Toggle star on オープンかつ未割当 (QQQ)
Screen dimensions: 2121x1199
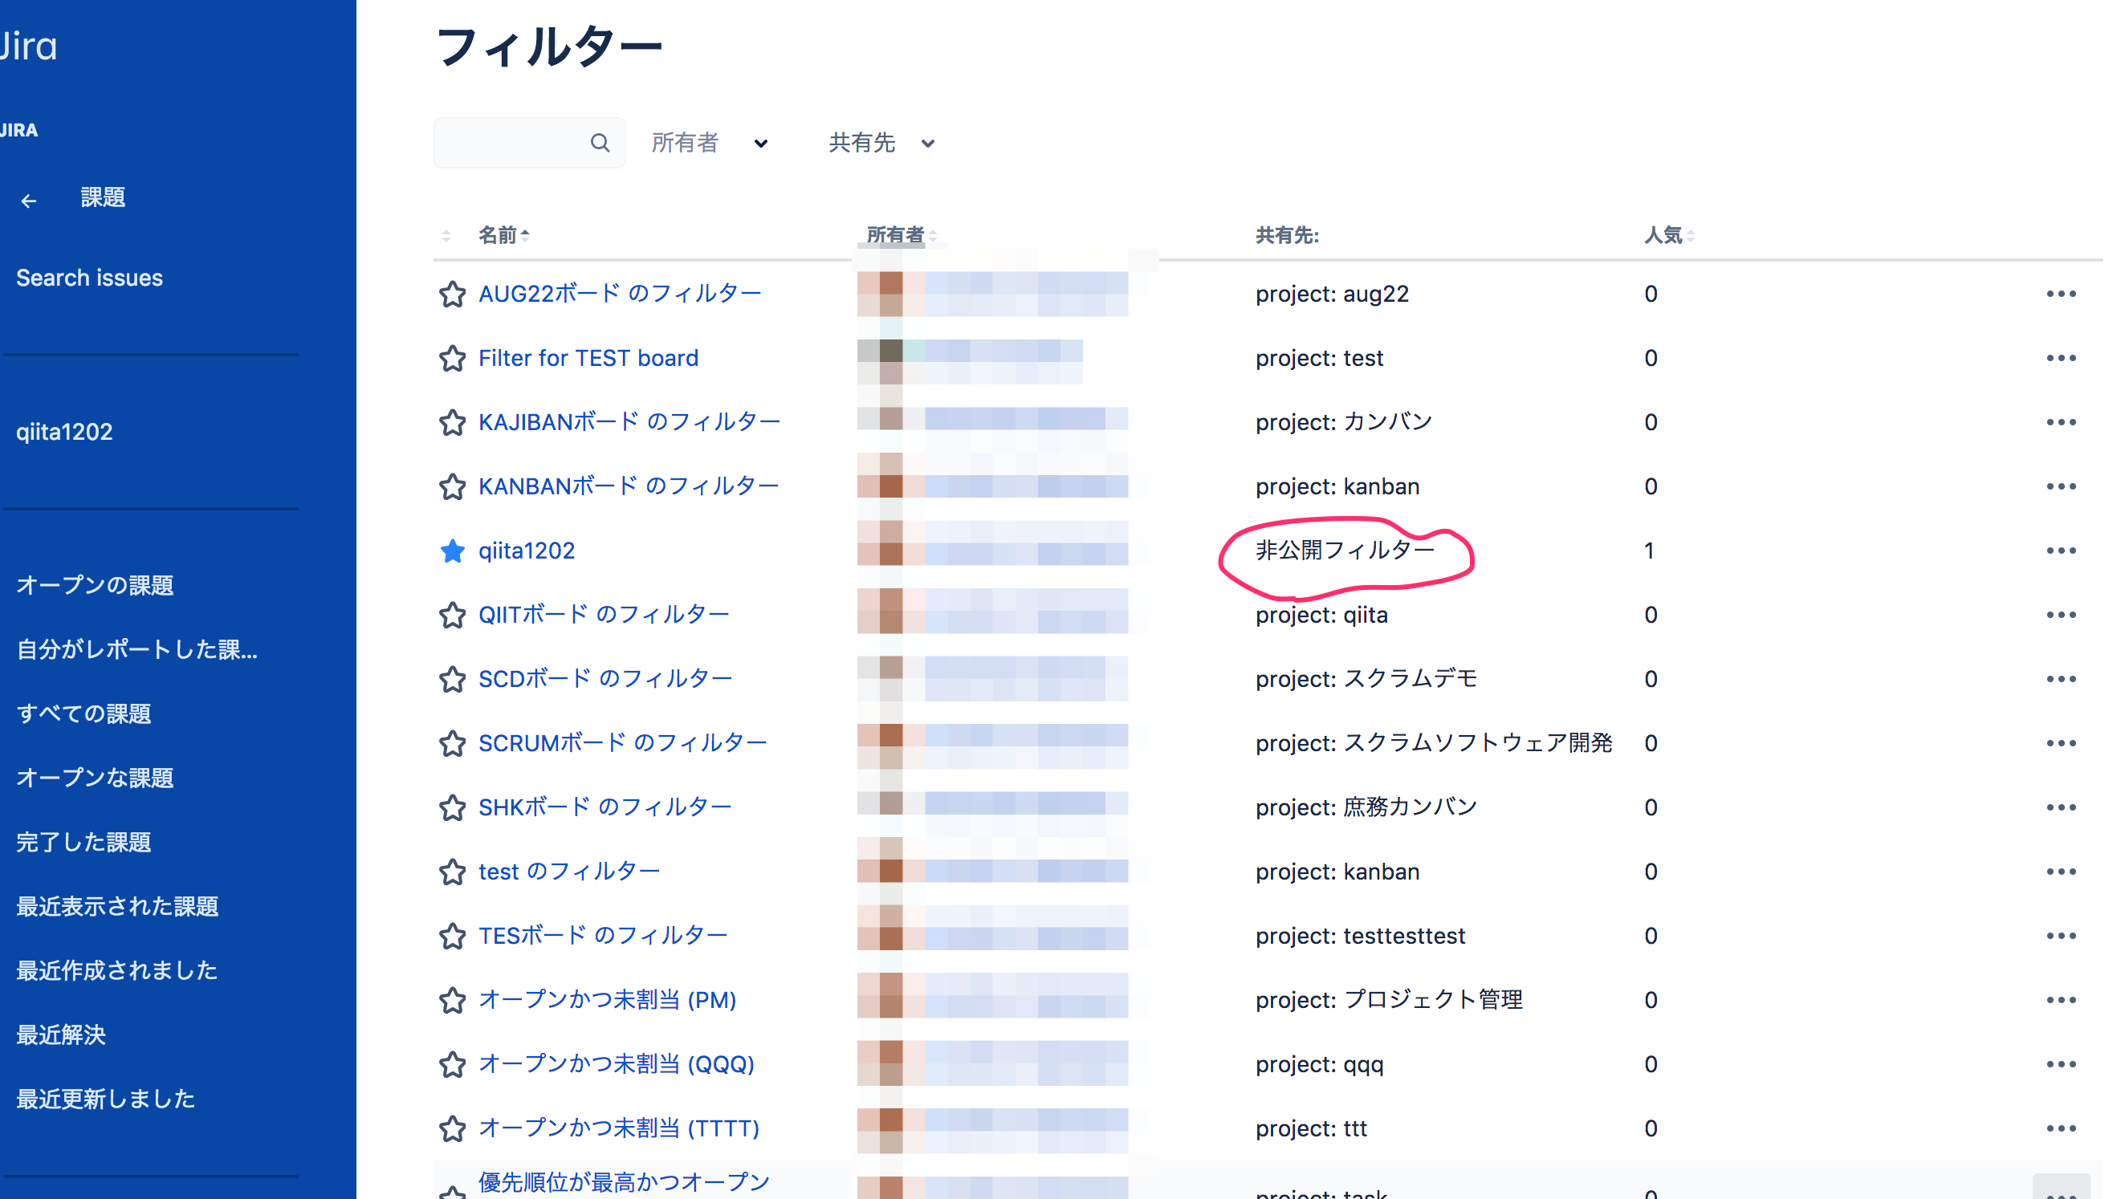click(452, 1065)
